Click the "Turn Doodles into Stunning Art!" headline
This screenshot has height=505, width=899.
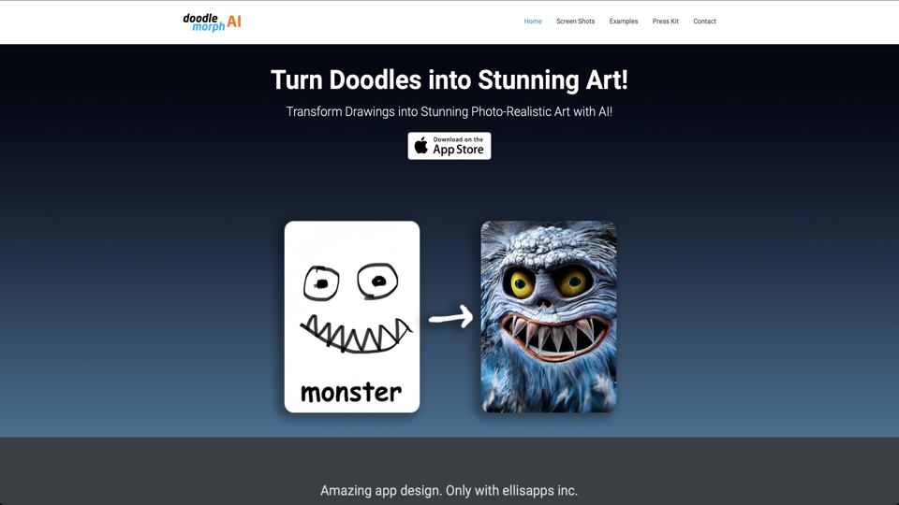449,79
